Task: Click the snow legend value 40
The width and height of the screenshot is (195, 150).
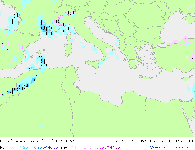Action: pos(112,148)
